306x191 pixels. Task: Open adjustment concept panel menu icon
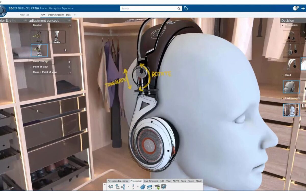(x=69, y=20)
